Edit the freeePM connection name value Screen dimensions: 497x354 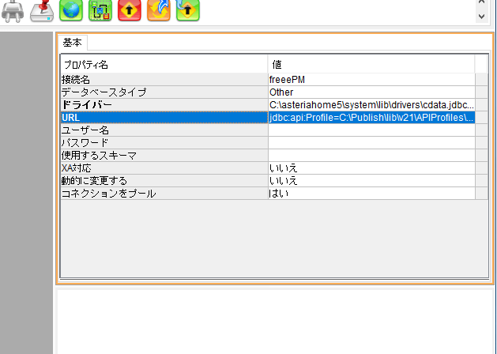[x=371, y=80]
